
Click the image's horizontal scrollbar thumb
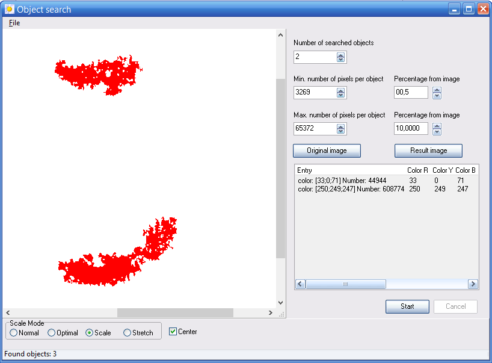(175, 313)
